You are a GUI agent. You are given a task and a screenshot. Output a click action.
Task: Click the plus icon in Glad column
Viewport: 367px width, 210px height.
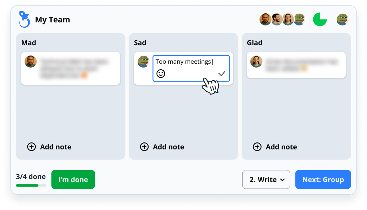click(x=257, y=147)
